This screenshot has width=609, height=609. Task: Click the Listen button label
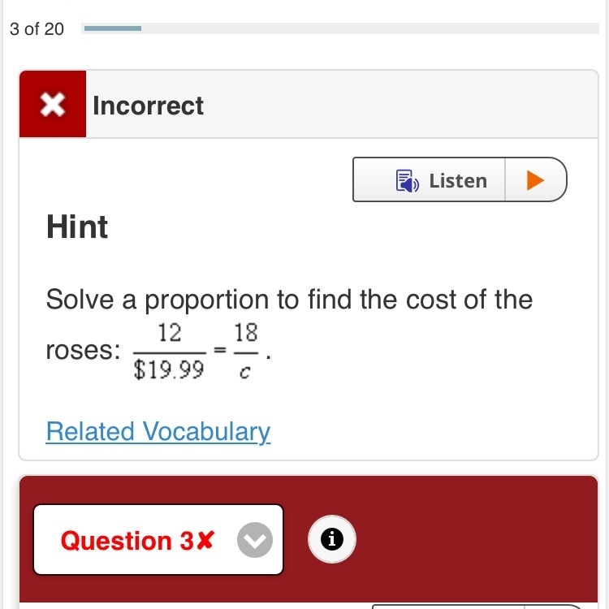coord(458,180)
